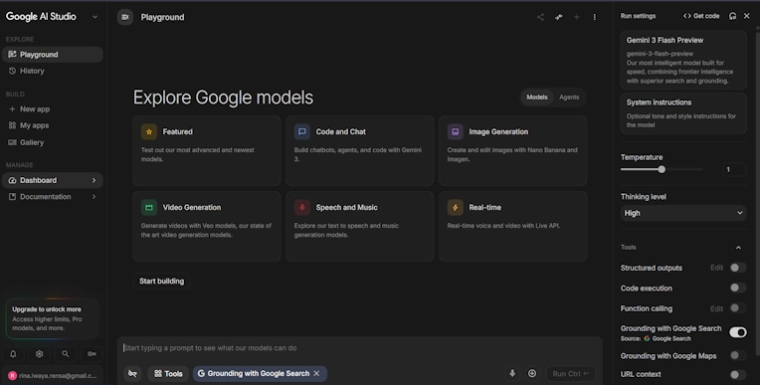
Task: Open the Gemini 3 Flash Preview model selector
Action: click(x=683, y=60)
